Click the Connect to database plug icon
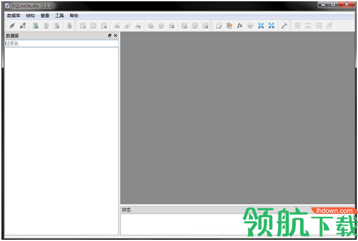358x241 pixels. 12,26
